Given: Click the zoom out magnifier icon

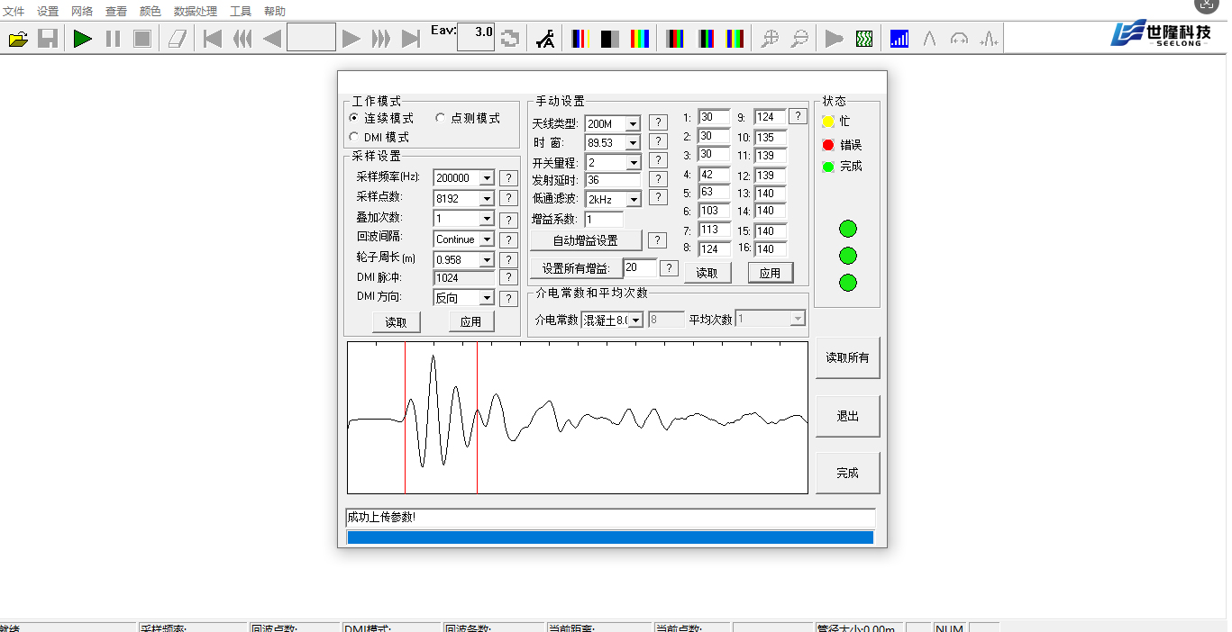Looking at the screenshot, I should click(x=799, y=39).
